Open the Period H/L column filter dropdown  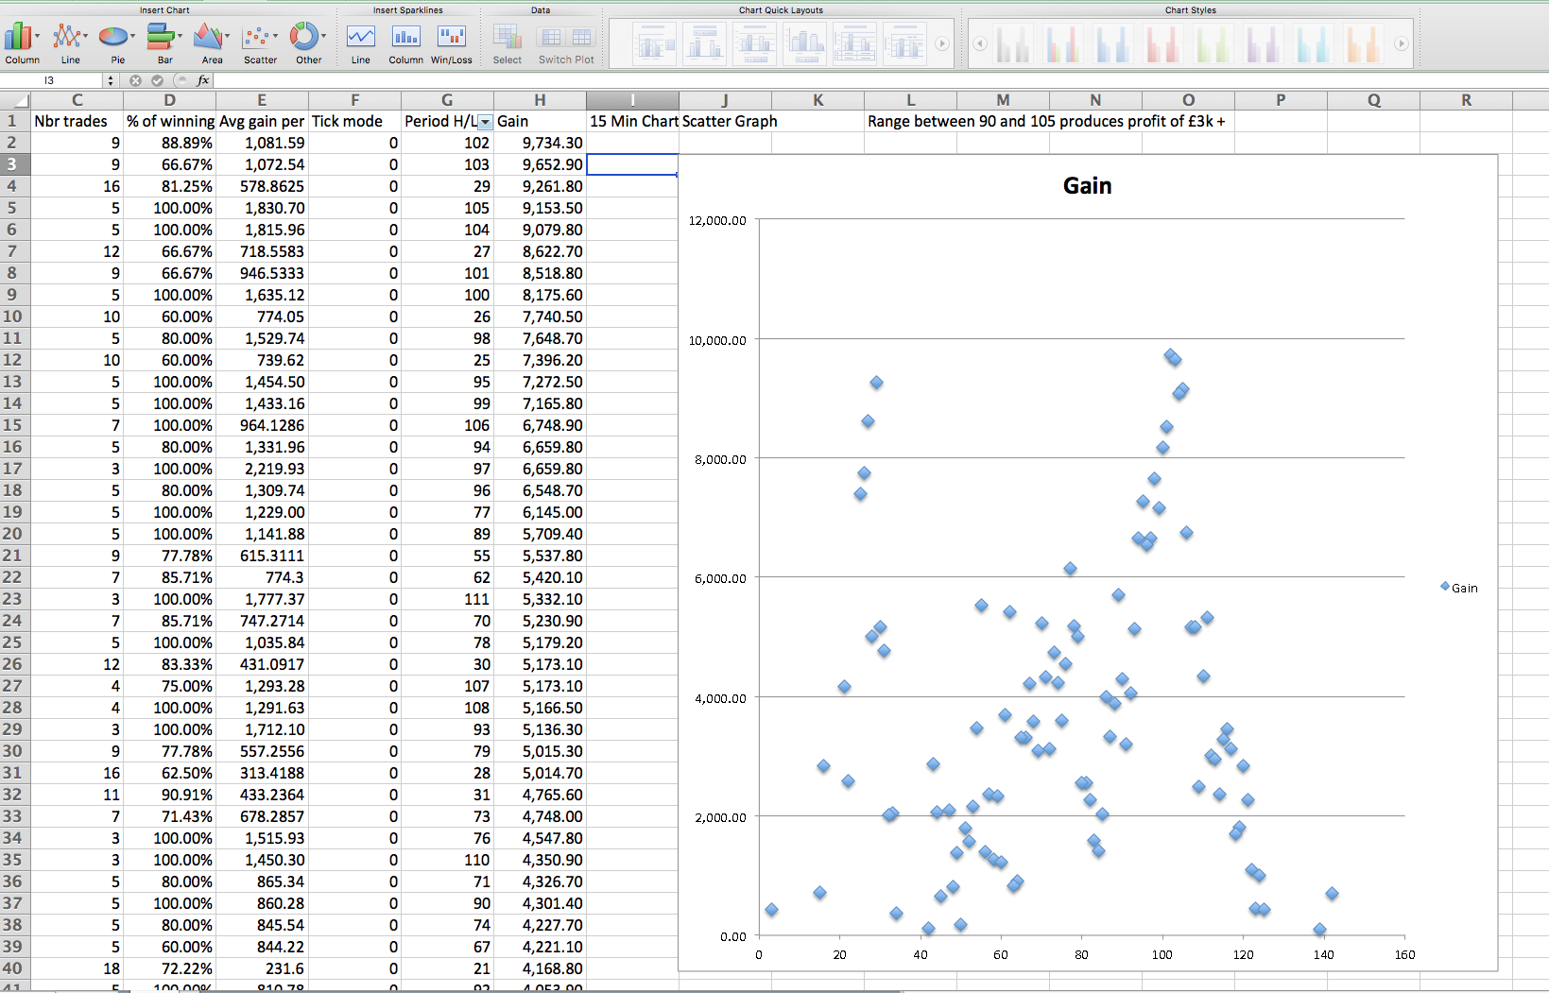(x=485, y=122)
